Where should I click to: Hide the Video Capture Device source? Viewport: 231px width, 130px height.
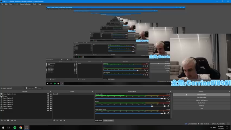[x=48, y=94]
